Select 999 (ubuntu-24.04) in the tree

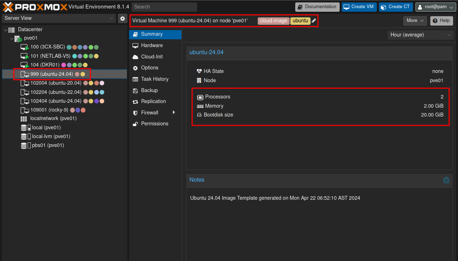click(64, 74)
